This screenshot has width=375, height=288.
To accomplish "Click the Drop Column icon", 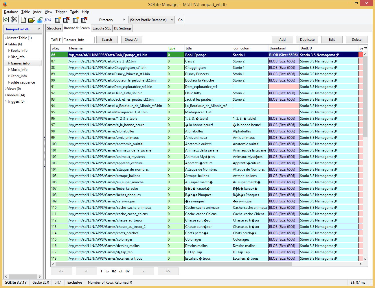I will [x=84, y=20].
